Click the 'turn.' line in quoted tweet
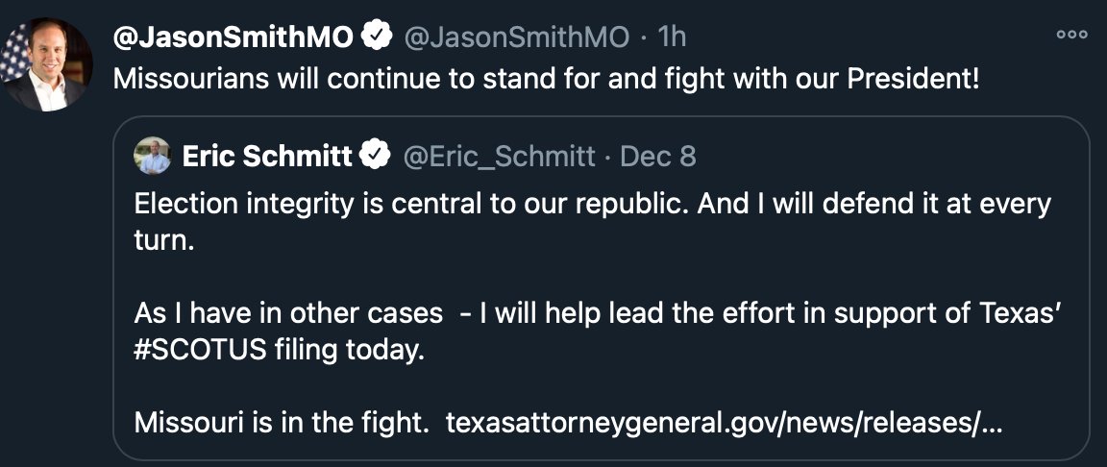 pos(163,241)
